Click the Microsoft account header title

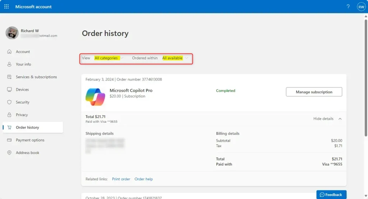(x=33, y=6)
